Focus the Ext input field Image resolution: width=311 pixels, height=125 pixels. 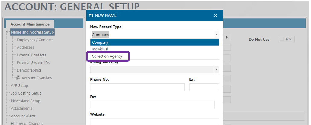point(204,87)
